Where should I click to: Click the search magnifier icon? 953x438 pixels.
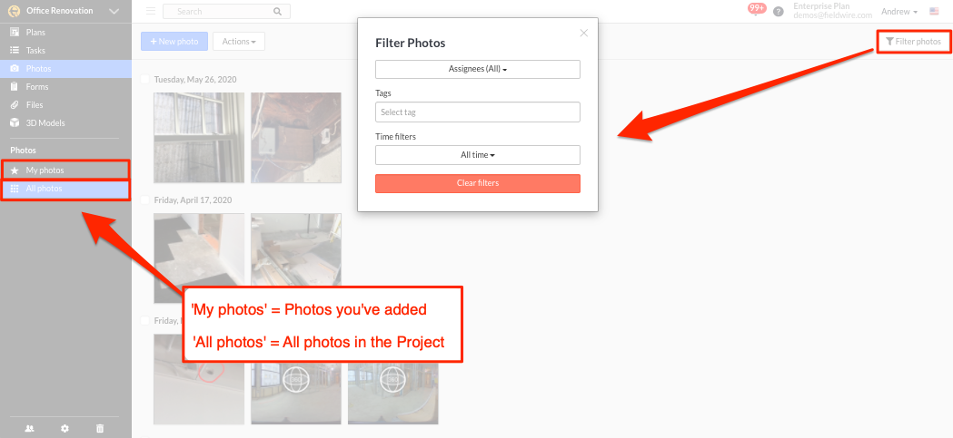click(x=278, y=12)
